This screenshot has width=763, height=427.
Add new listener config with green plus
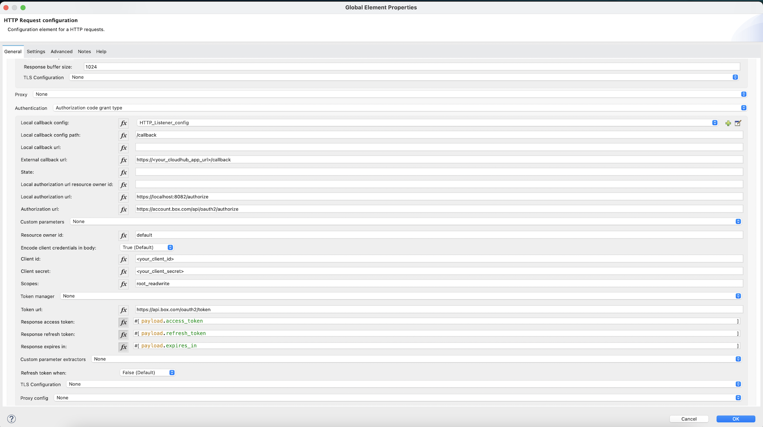point(728,123)
